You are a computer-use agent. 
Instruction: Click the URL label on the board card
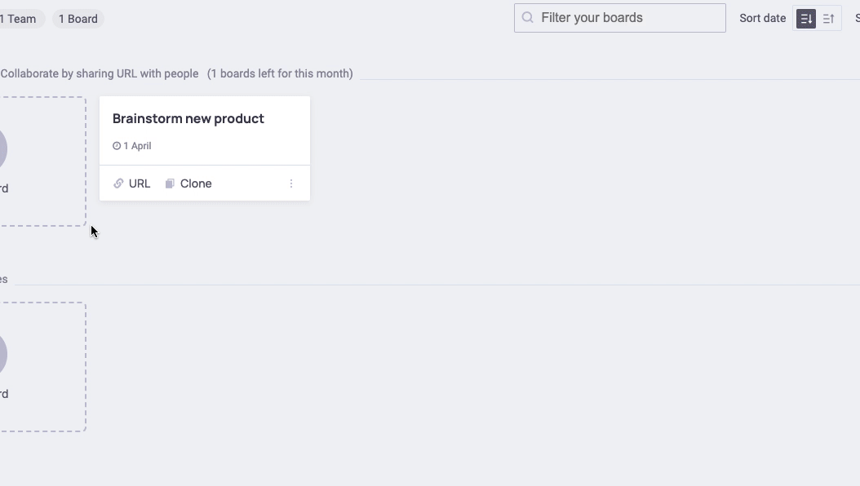(x=140, y=183)
